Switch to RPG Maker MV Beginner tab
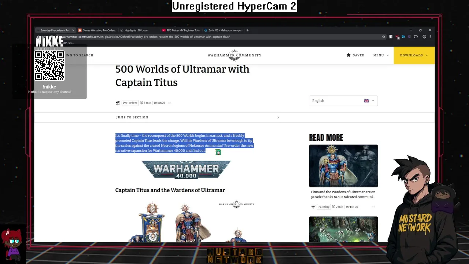Viewport: 469px width, 264px height. pos(181,30)
